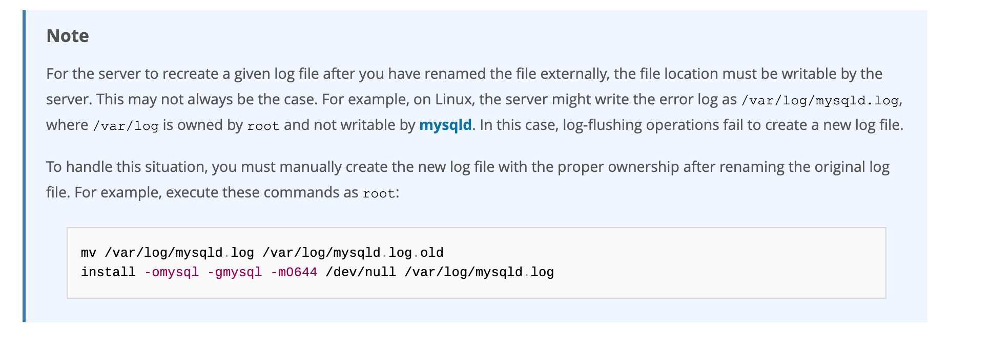Viewport: 991px width, 356px height.
Task: Click the inline /var/log/mysqld.log path in paragraph
Action: pos(819,100)
